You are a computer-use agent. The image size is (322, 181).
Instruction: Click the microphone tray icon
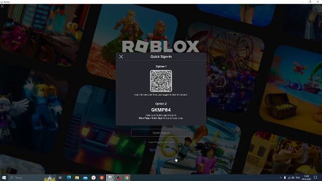coord(285,177)
